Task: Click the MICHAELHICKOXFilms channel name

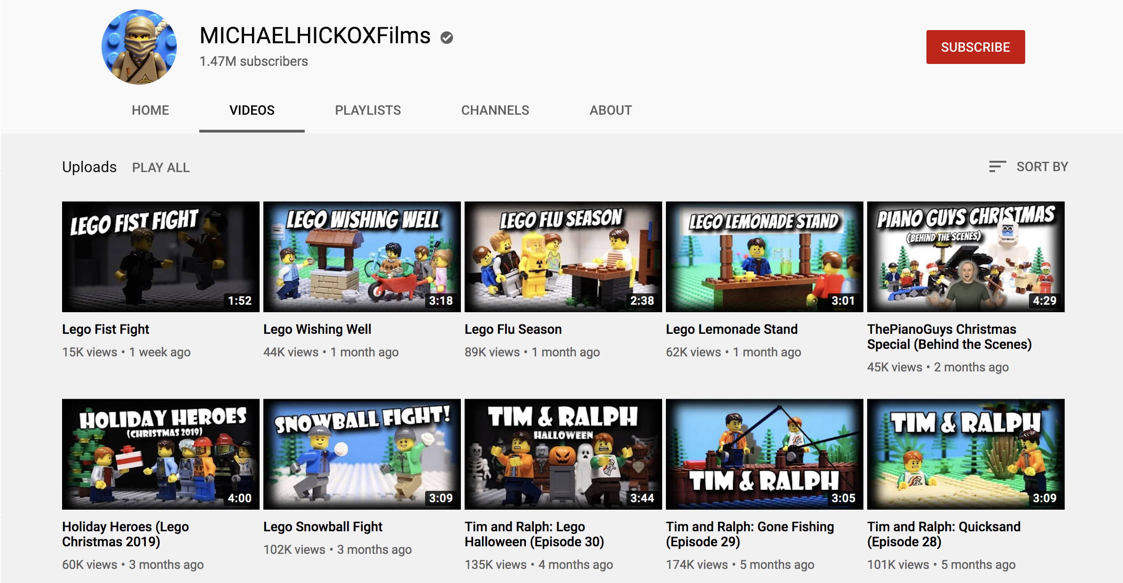Action: click(x=315, y=36)
